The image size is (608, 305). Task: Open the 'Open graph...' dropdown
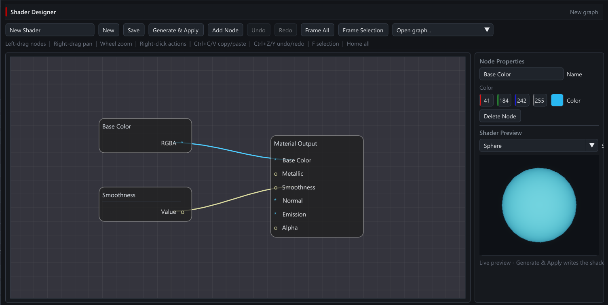pyautogui.click(x=443, y=30)
